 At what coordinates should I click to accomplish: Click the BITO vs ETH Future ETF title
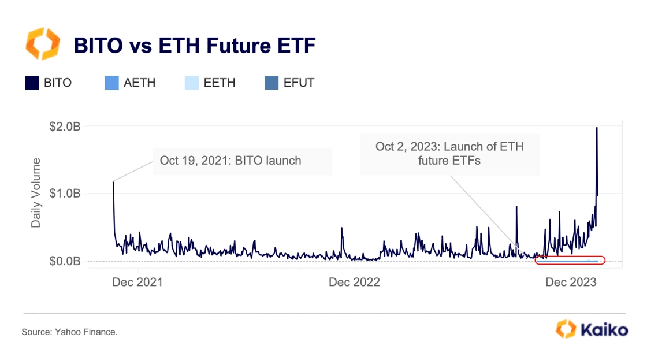tap(194, 45)
